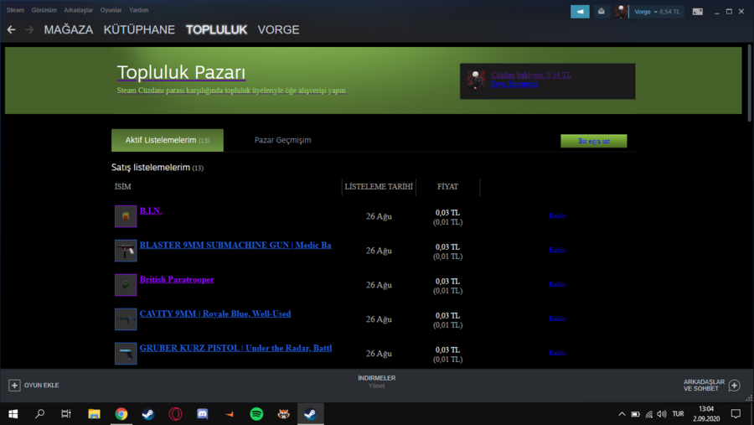
Task: Open the battery status tray icon
Action: (635, 414)
